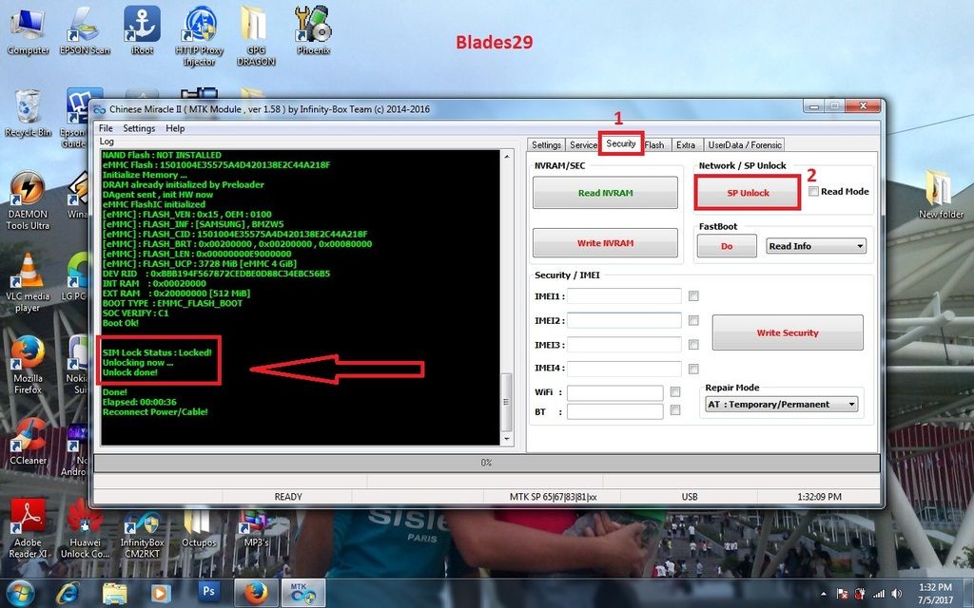Image resolution: width=974 pixels, height=608 pixels.
Task: Enable the Read Mode checkbox
Action: coord(813,192)
